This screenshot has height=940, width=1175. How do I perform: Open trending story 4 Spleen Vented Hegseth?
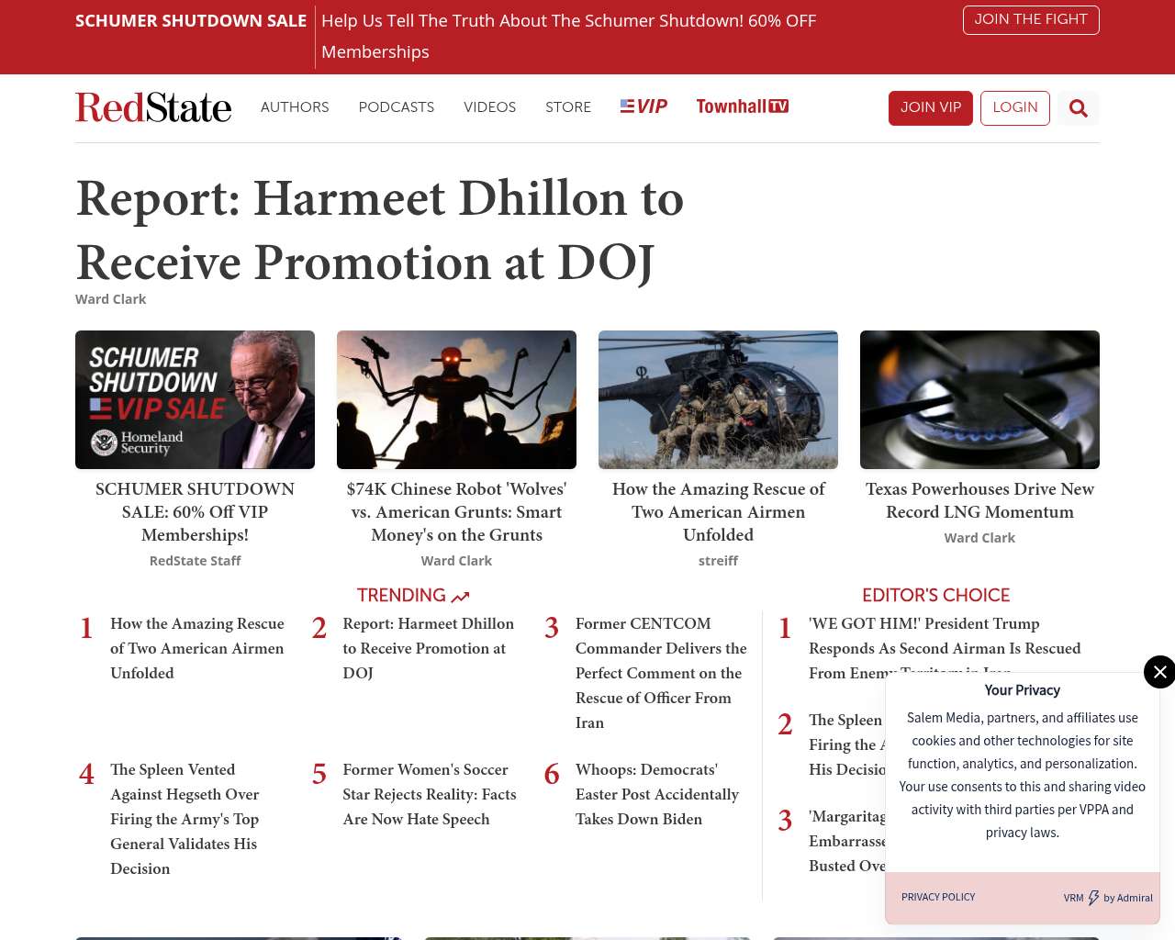click(185, 819)
